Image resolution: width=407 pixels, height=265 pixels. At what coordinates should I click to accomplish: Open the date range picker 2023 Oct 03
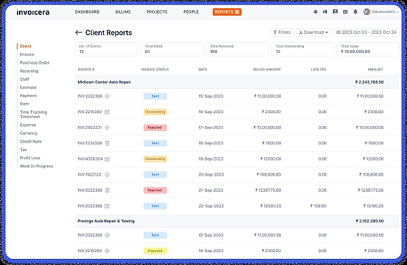[x=366, y=33]
